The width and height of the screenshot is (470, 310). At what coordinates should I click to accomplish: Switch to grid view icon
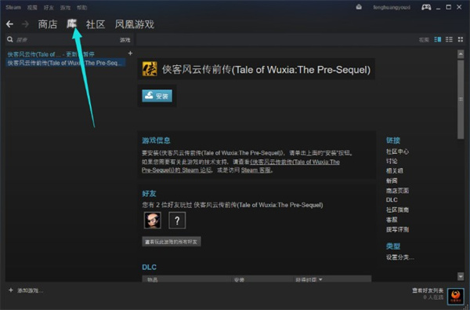461,39
